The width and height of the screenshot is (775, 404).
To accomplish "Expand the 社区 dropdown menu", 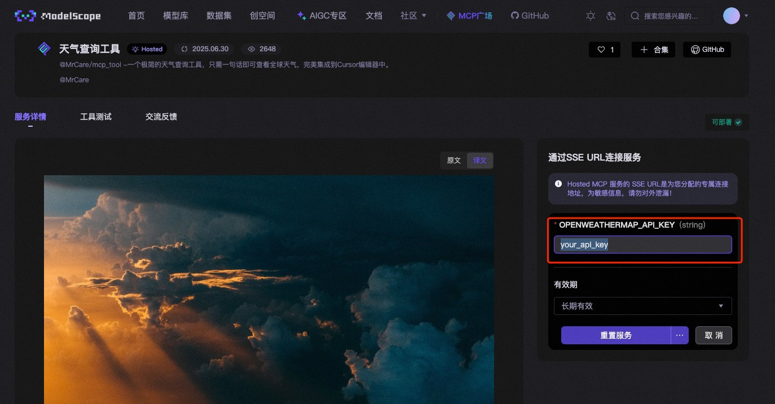I will (413, 16).
